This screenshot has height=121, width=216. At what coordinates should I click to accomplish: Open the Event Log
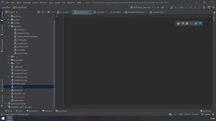pos(206,111)
